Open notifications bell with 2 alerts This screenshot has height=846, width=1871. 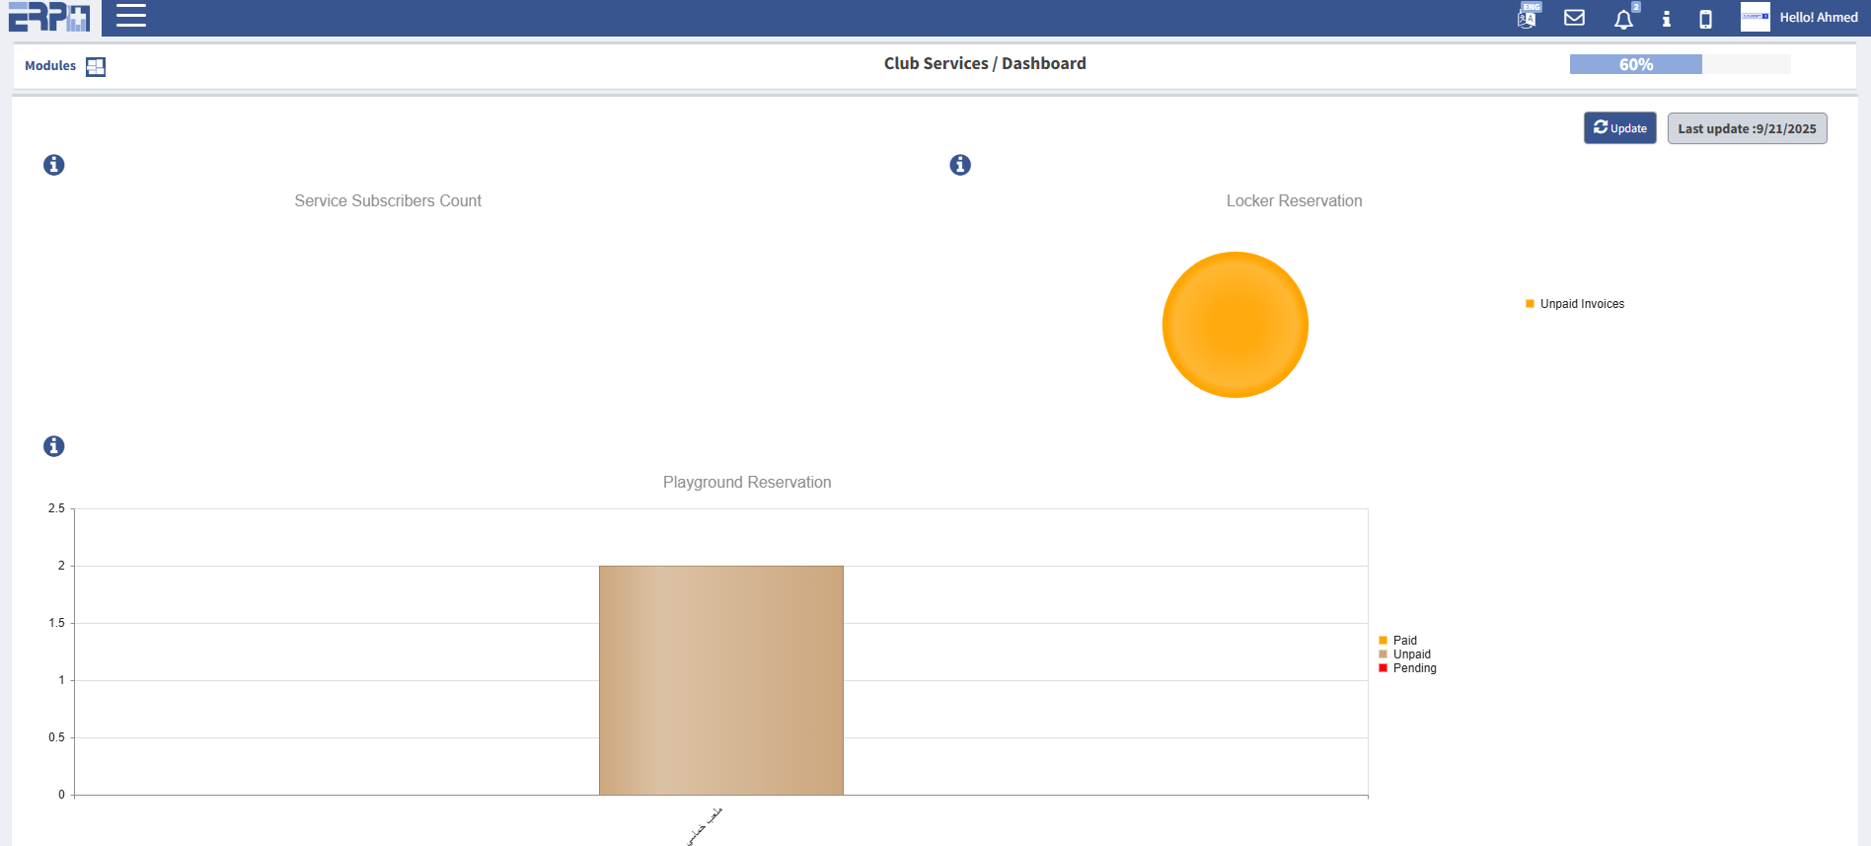(1623, 19)
